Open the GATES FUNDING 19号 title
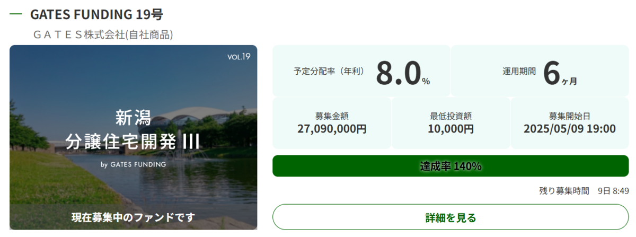This screenshot has width=636, height=237. 96,14
